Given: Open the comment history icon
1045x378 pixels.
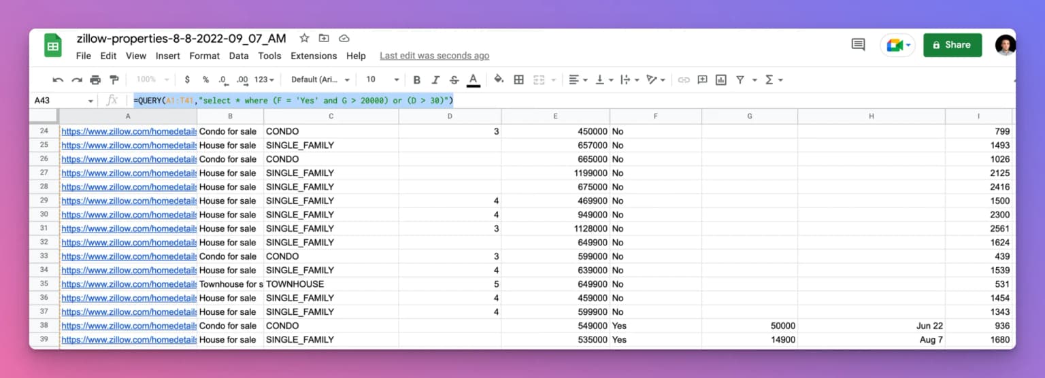Looking at the screenshot, I should pos(859,45).
